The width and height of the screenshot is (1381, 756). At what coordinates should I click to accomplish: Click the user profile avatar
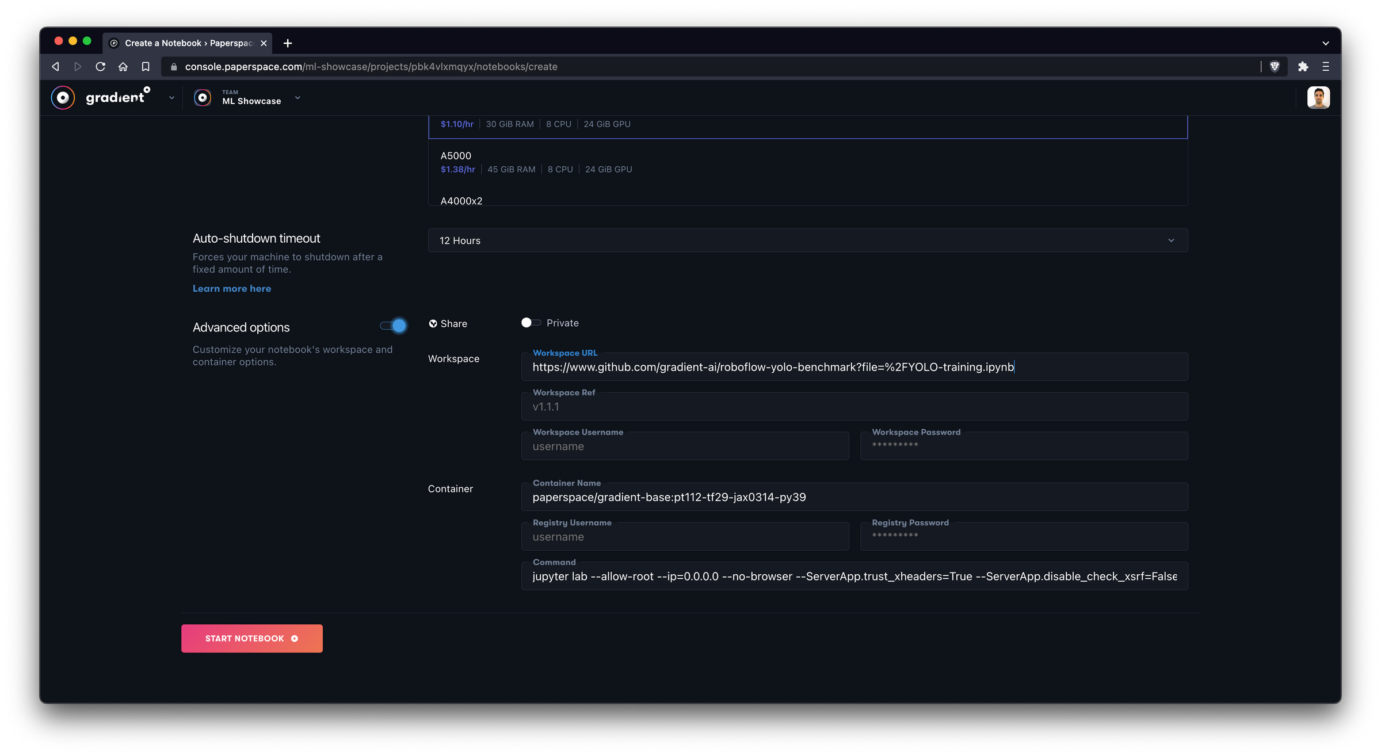1318,98
